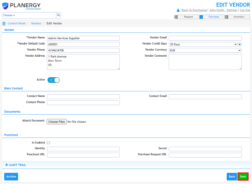The width and height of the screenshot is (252, 184).
Task: Switch to the Purchase tab
Action: coord(214,17)
